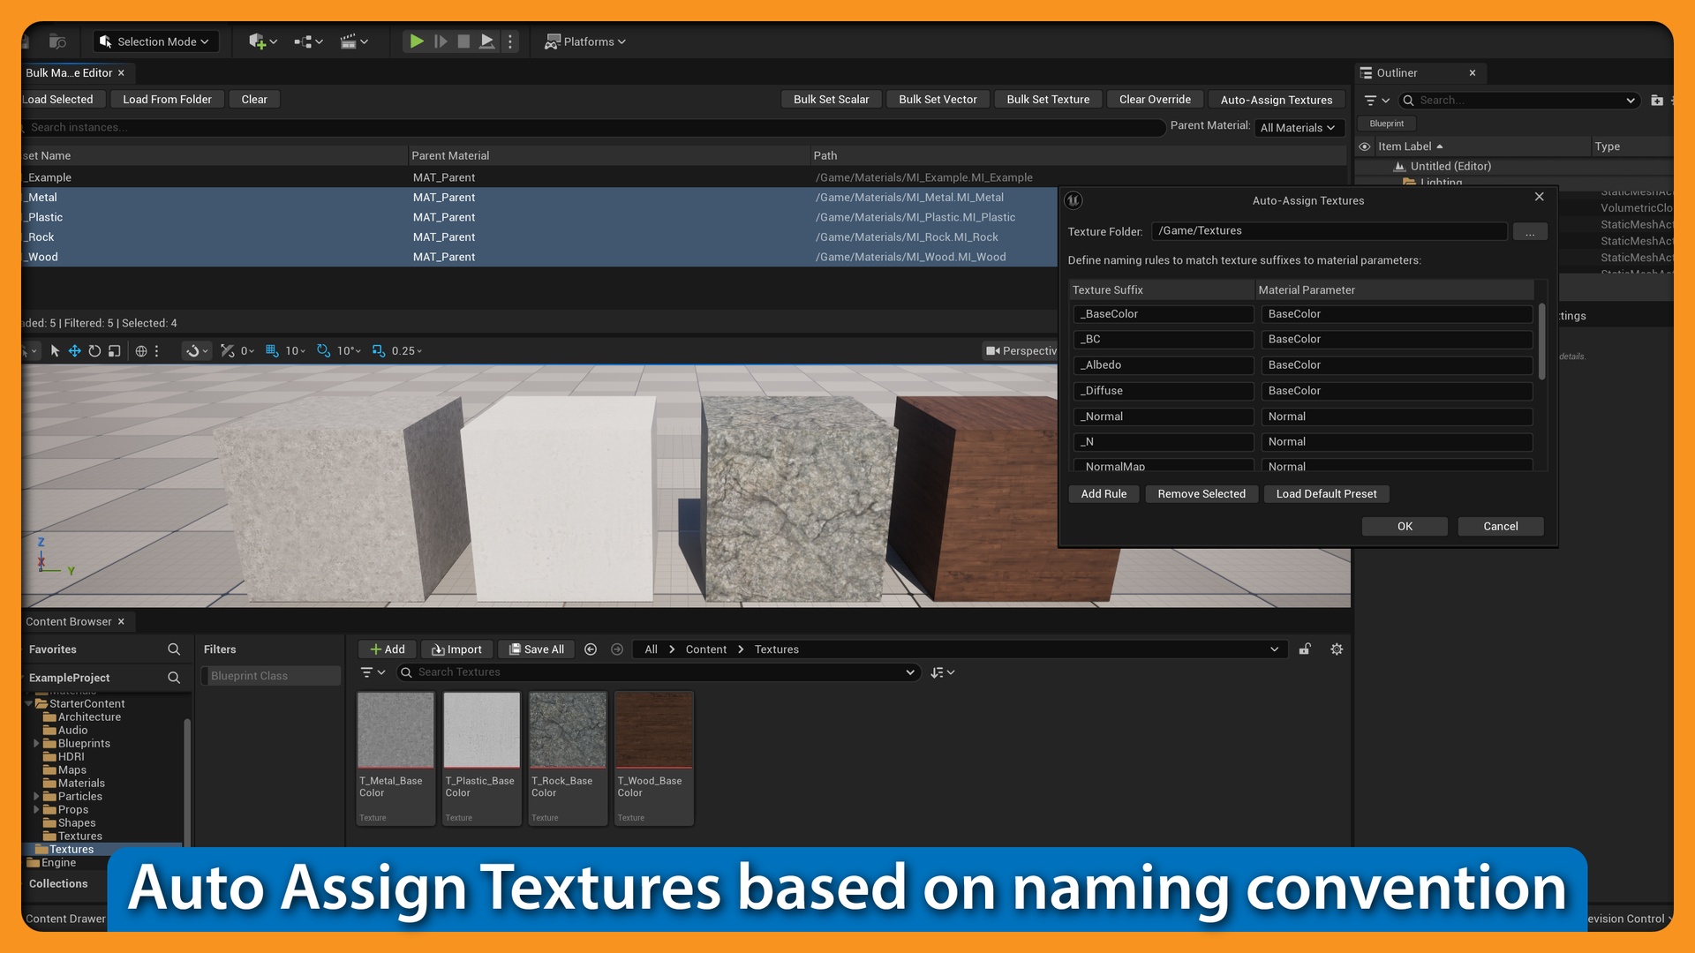Toggle the Content Browser lock icon
The height and width of the screenshot is (953, 1695).
coord(1305,649)
